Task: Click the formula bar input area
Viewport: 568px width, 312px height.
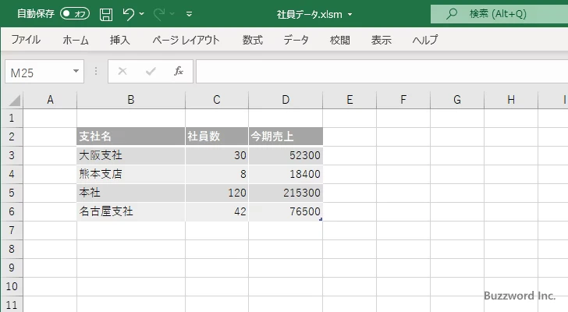Action: coord(382,72)
